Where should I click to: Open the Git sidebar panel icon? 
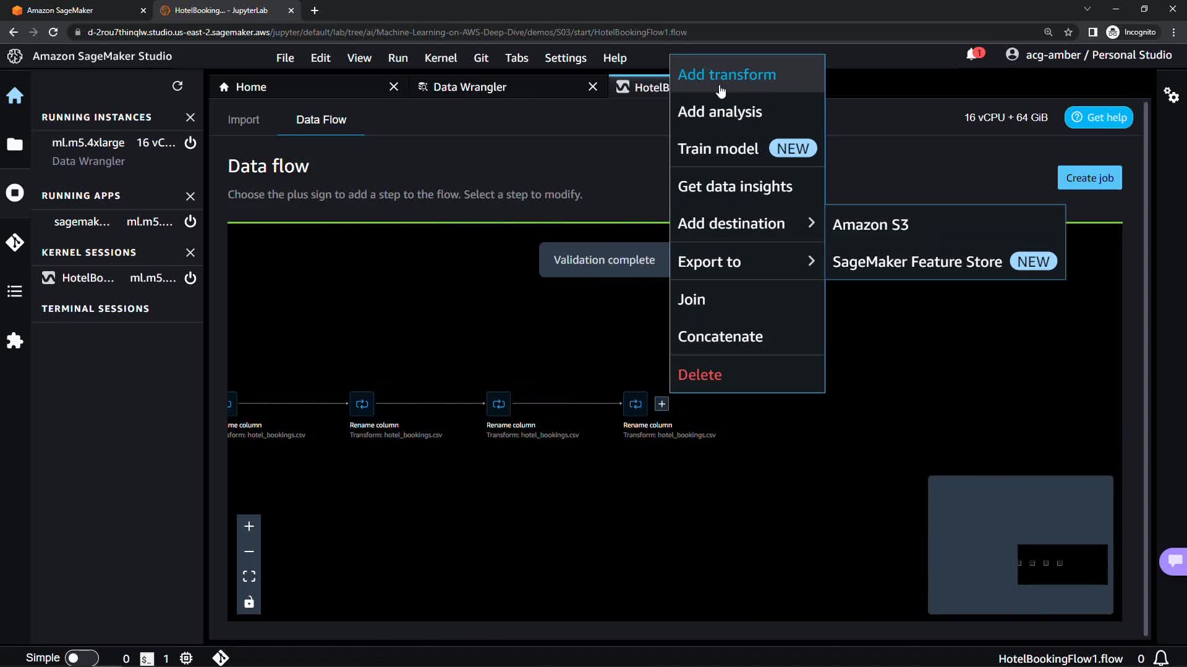pyautogui.click(x=15, y=243)
